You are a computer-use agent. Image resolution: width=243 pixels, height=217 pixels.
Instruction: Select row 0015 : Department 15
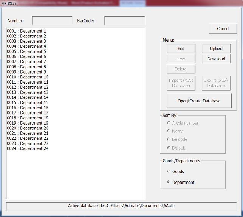click(76, 103)
